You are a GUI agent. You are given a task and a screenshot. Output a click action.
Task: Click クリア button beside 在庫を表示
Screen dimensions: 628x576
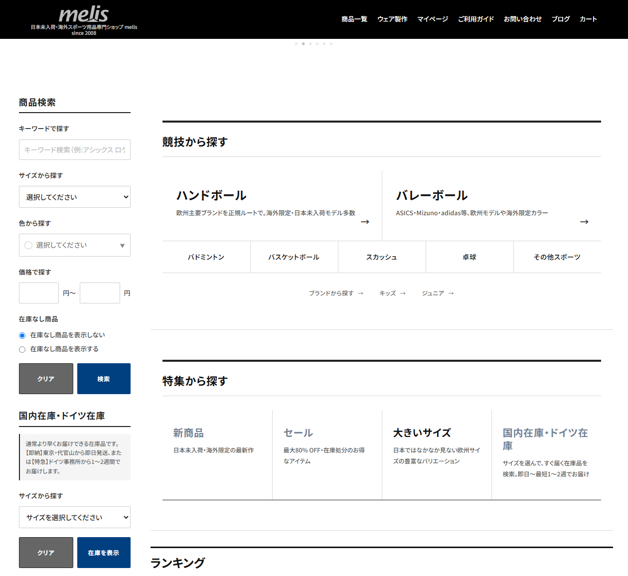click(46, 553)
